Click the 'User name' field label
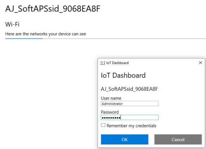Viewport: 206px width, 149px height. pyautogui.click(x=111, y=98)
